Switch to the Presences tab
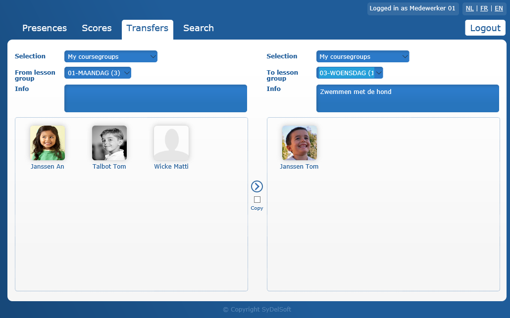The width and height of the screenshot is (510, 318). [x=45, y=28]
